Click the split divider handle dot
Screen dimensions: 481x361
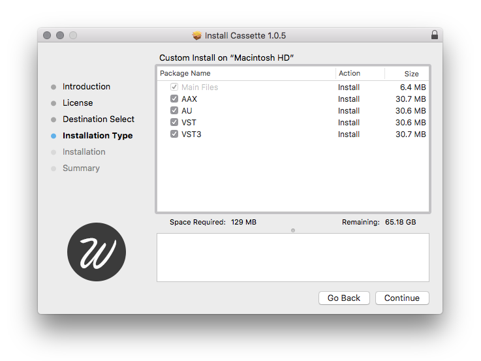tap(293, 230)
